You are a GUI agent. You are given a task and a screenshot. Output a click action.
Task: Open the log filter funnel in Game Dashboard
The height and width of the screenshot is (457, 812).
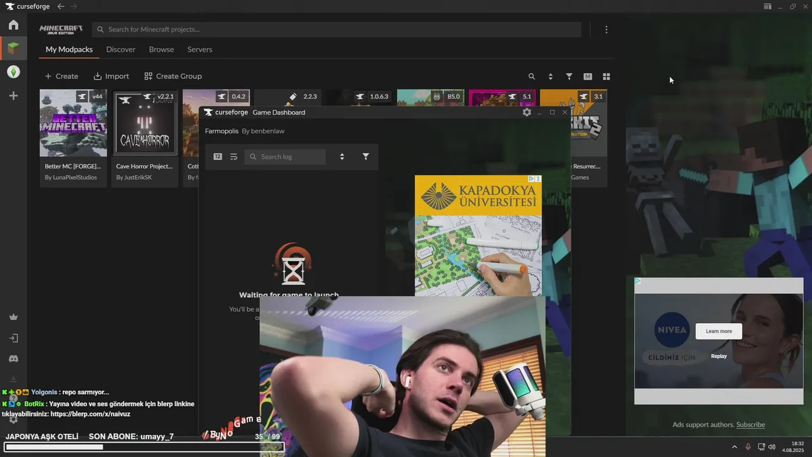point(365,157)
